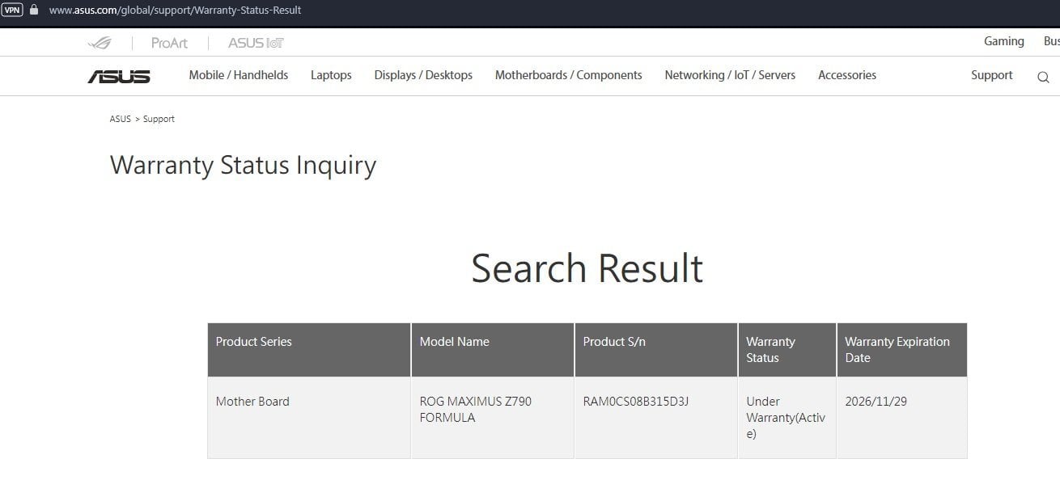Viewport: 1060px width, 480px height.
Task: Click the Product Series column header
Action: pyautogui.click(x=309, y=350)
